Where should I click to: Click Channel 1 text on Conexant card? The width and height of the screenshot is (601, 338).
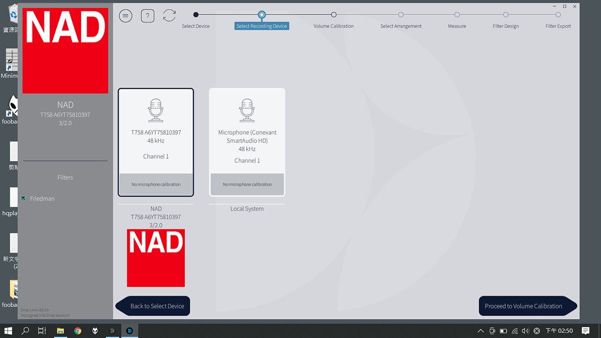(247, 160)
